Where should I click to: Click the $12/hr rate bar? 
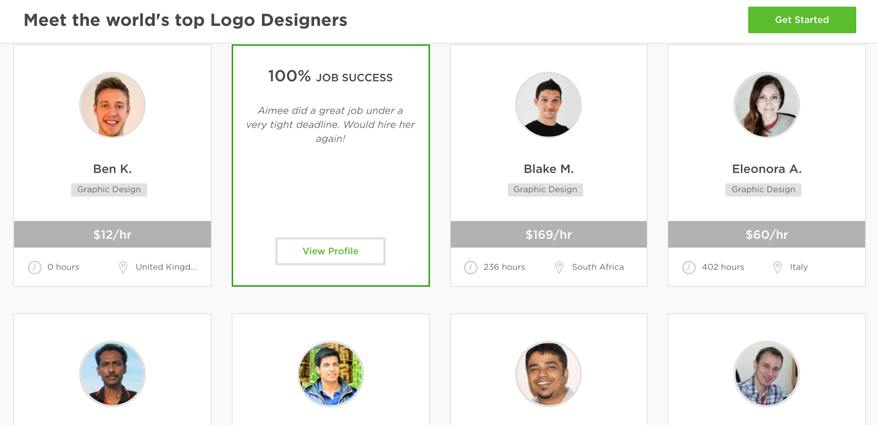pos(112,234)
